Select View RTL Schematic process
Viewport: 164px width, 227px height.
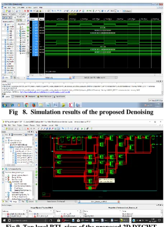(x=20, y=184)
